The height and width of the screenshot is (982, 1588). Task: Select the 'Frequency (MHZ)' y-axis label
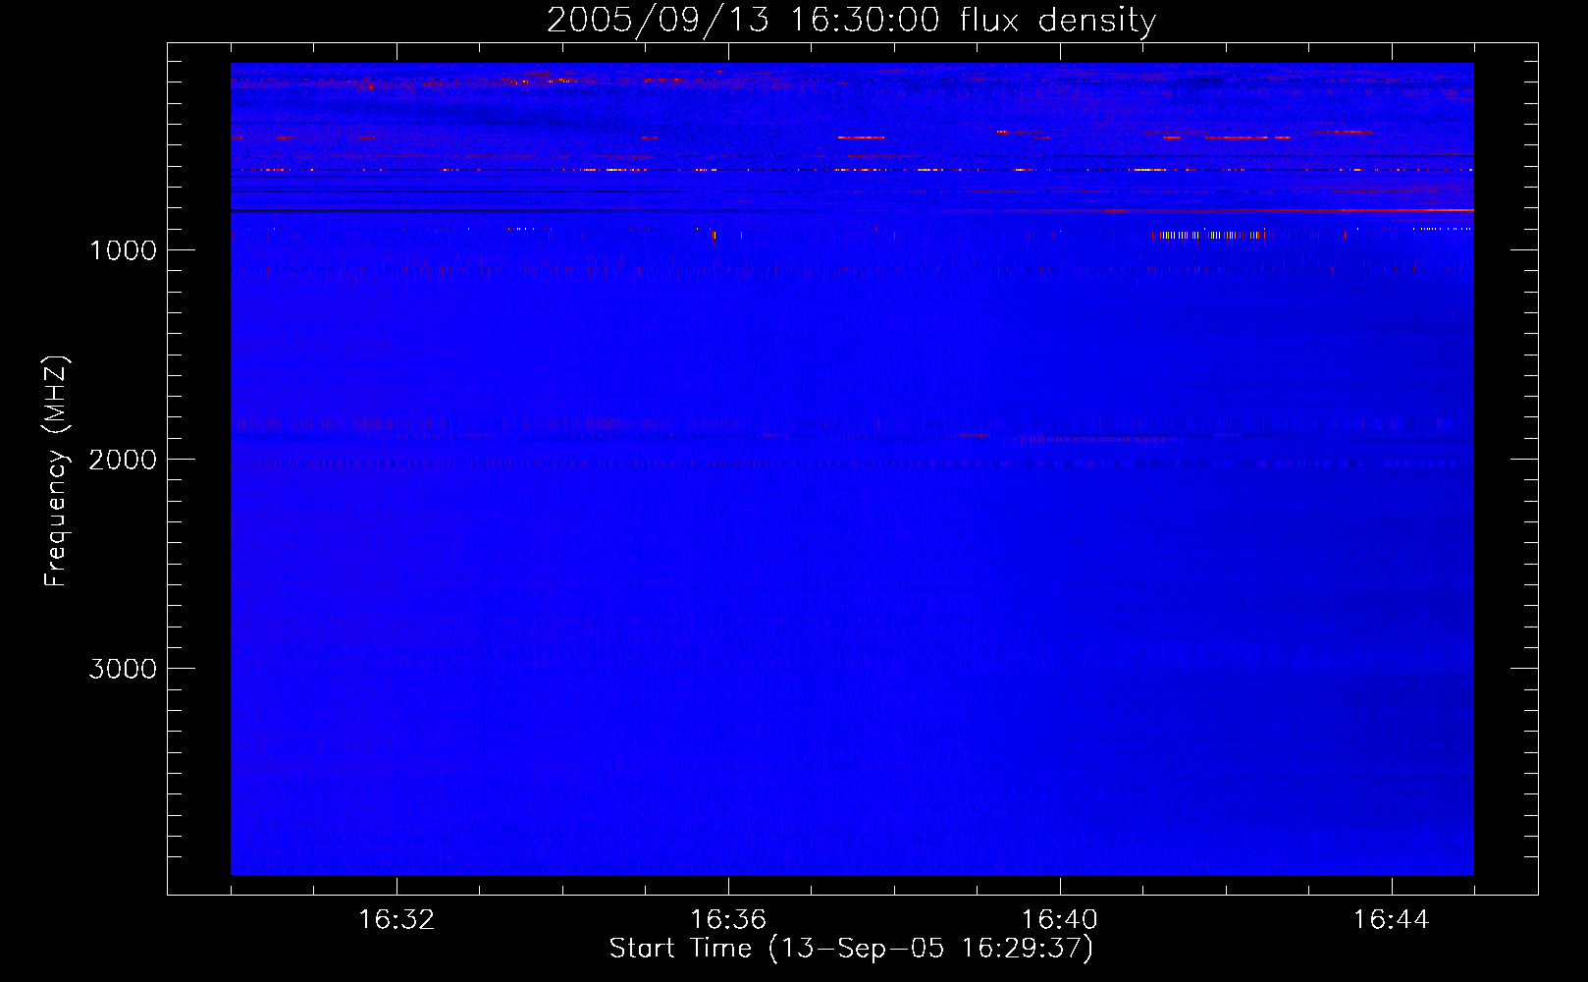point(57,471)
